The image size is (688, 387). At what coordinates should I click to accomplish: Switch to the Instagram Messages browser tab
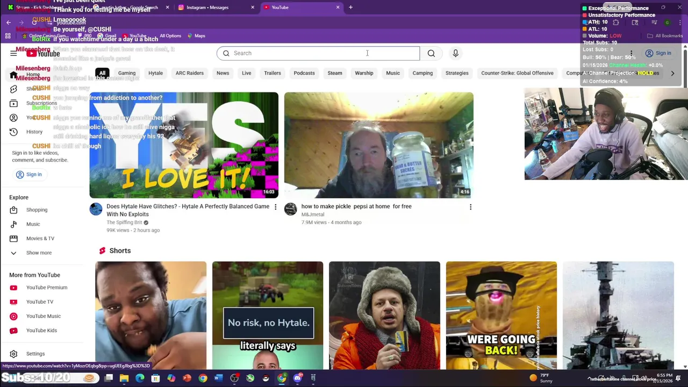pyautogui.click(x=215, y=8)
